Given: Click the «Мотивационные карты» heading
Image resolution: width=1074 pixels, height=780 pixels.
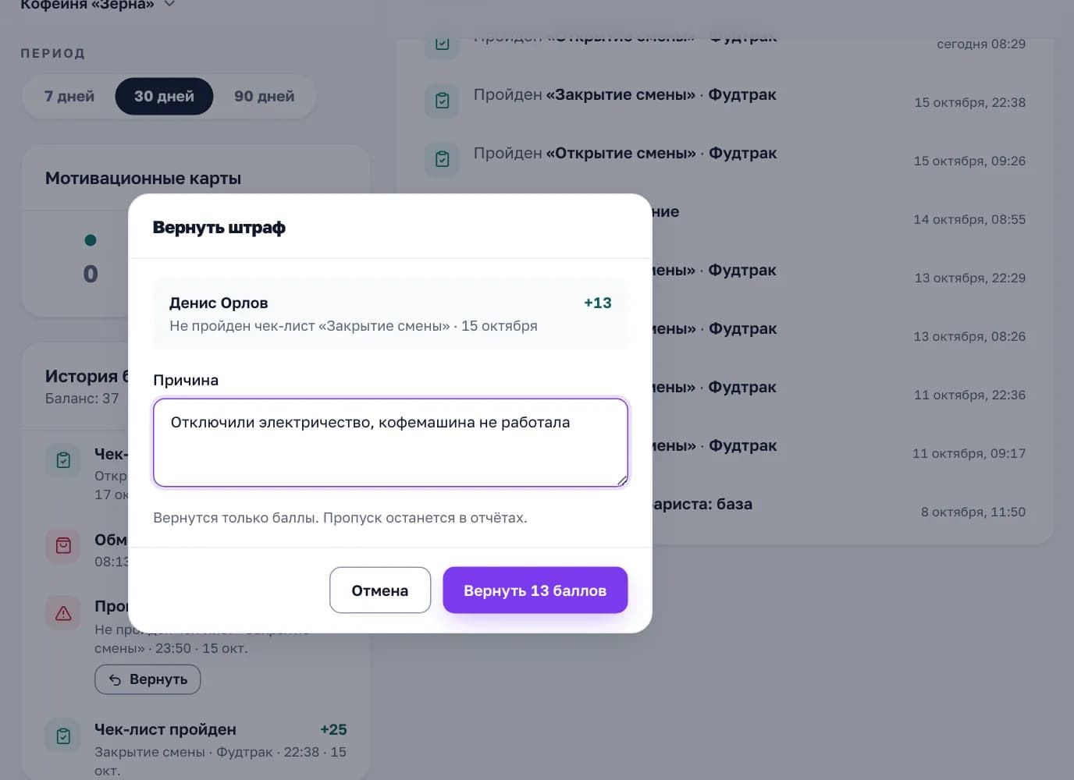Looking at the screenshot, I should click(x=143, y=179).
